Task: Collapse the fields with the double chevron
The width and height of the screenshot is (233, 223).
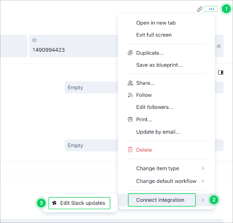Action: (219, 46)
